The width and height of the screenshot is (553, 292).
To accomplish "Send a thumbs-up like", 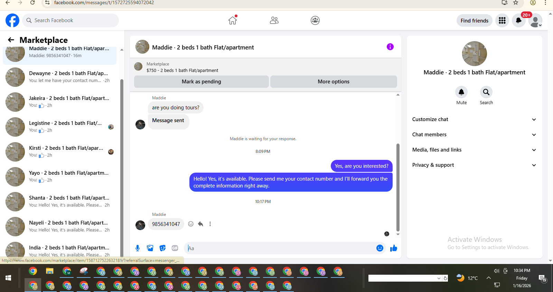I will (394, 248).
